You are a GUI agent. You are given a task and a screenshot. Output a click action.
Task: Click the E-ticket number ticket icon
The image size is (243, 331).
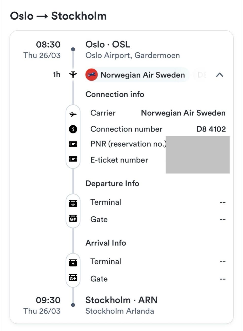point(73,159)
